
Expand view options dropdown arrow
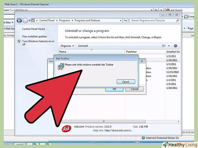(169, 46)
